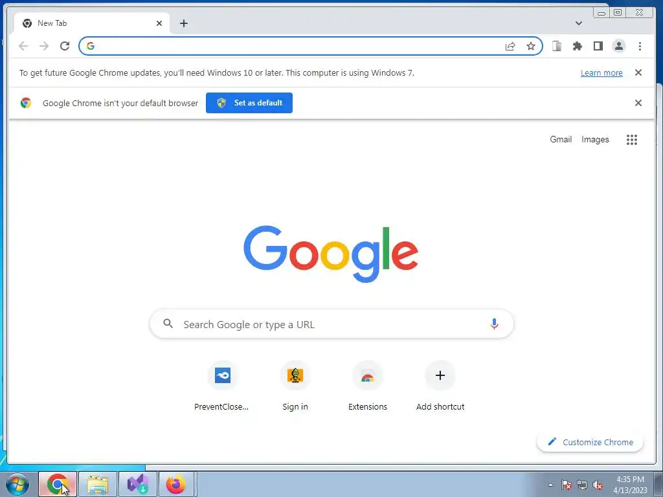Click the Google logo
Screen dimensions: 663x497
(x=331, y=254)
